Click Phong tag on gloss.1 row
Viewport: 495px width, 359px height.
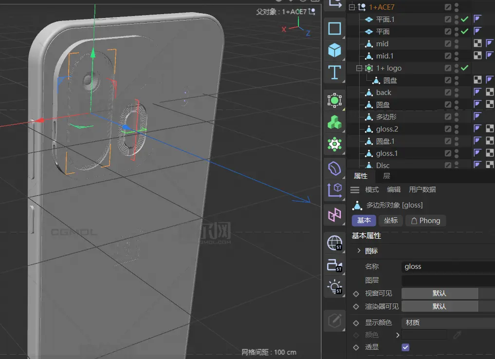[477, 153]
